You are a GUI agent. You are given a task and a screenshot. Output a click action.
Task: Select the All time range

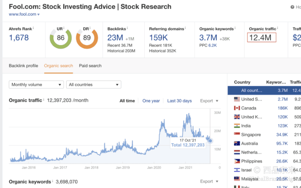click(x=127, y=101)
